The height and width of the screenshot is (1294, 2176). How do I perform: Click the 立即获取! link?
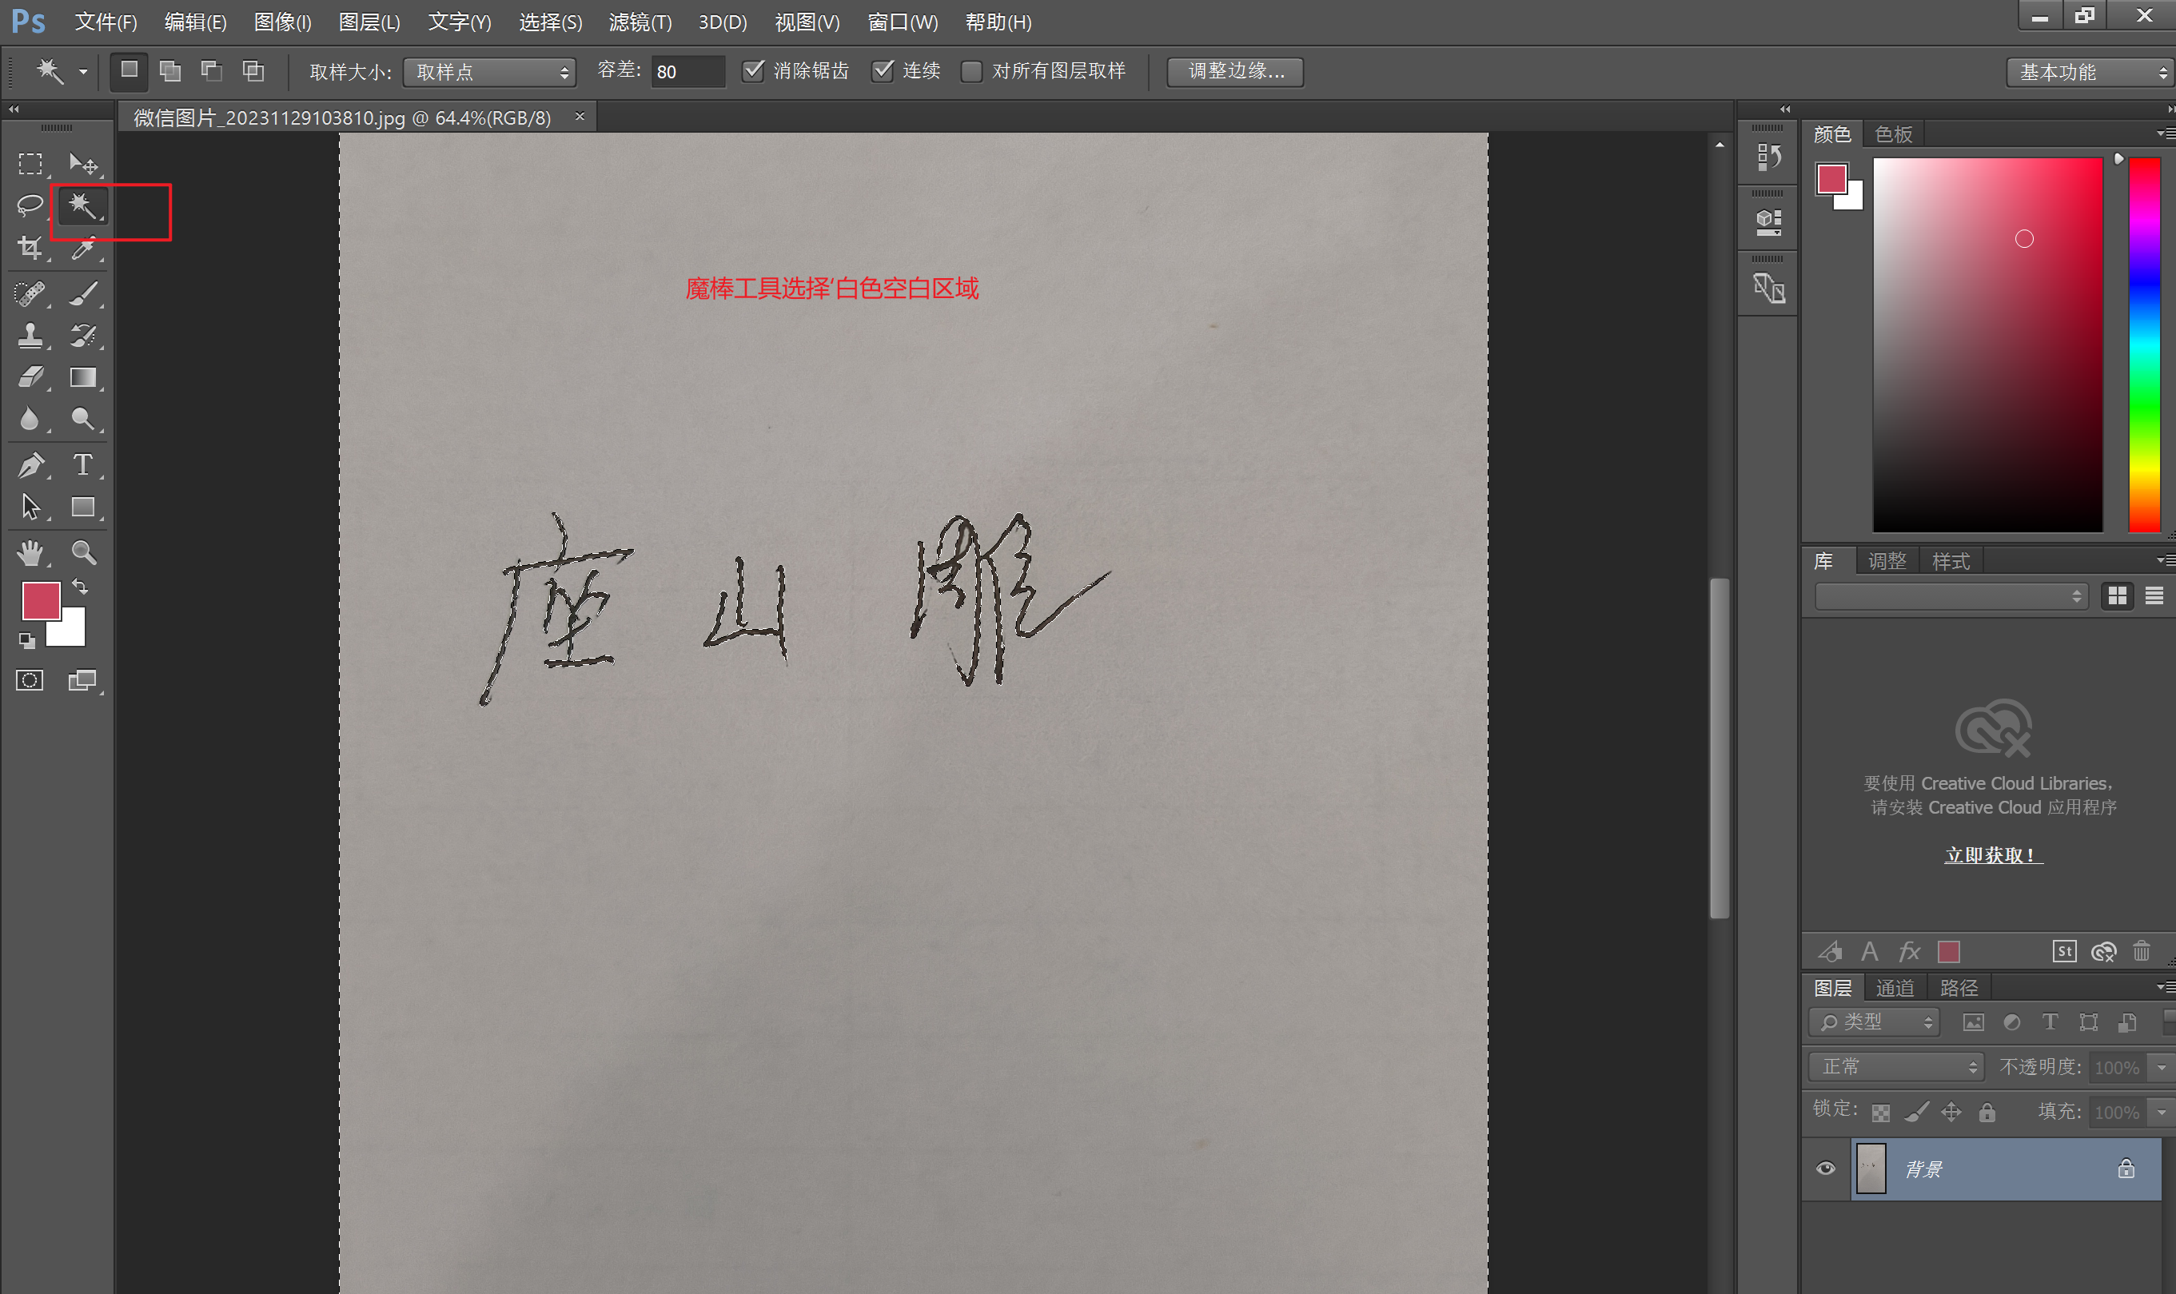click(x=1993, y=855)
